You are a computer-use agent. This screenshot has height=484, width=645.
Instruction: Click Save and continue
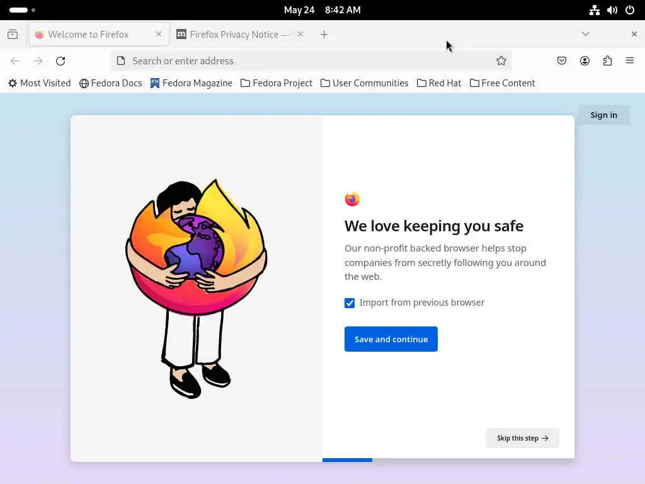click(391, 339)
